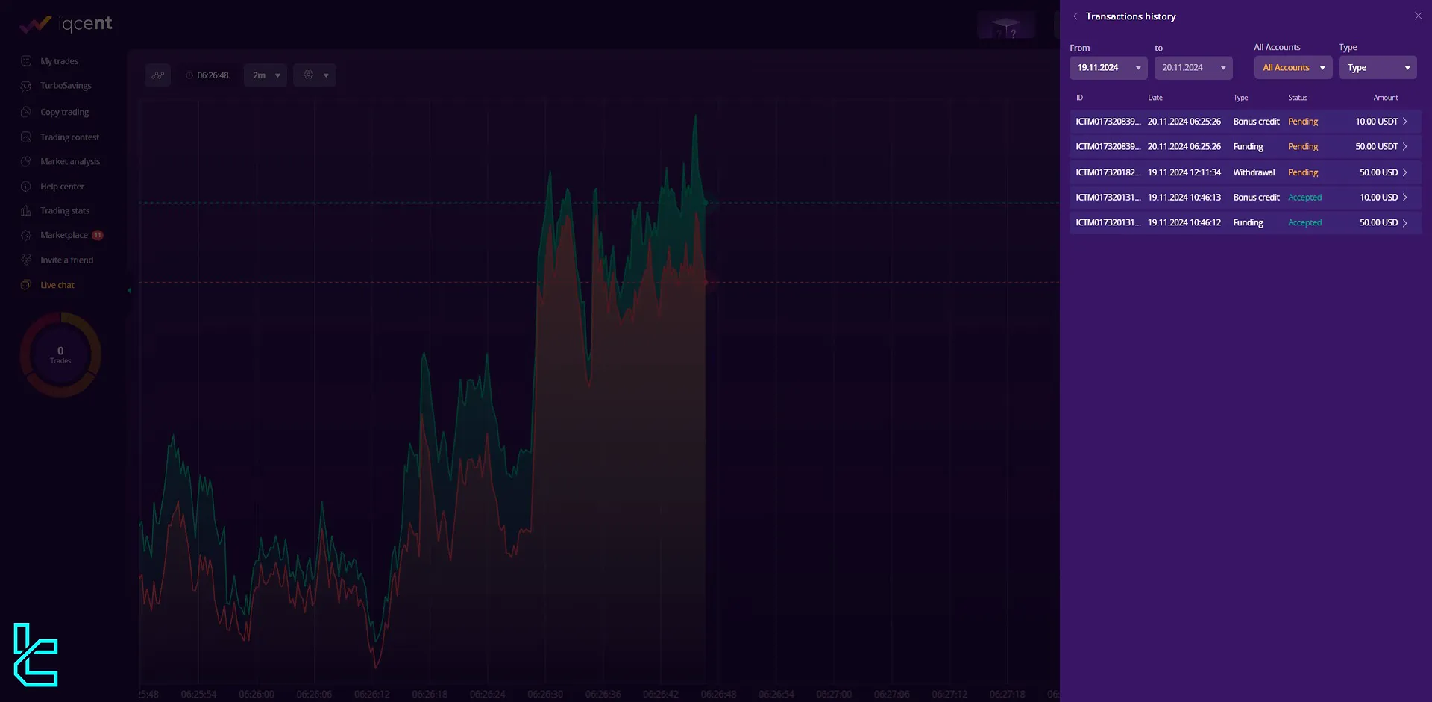Screen dimensions: 1432x702
Task: Click Pending status of Withdrawal row
Action: tap(1303, 172)
